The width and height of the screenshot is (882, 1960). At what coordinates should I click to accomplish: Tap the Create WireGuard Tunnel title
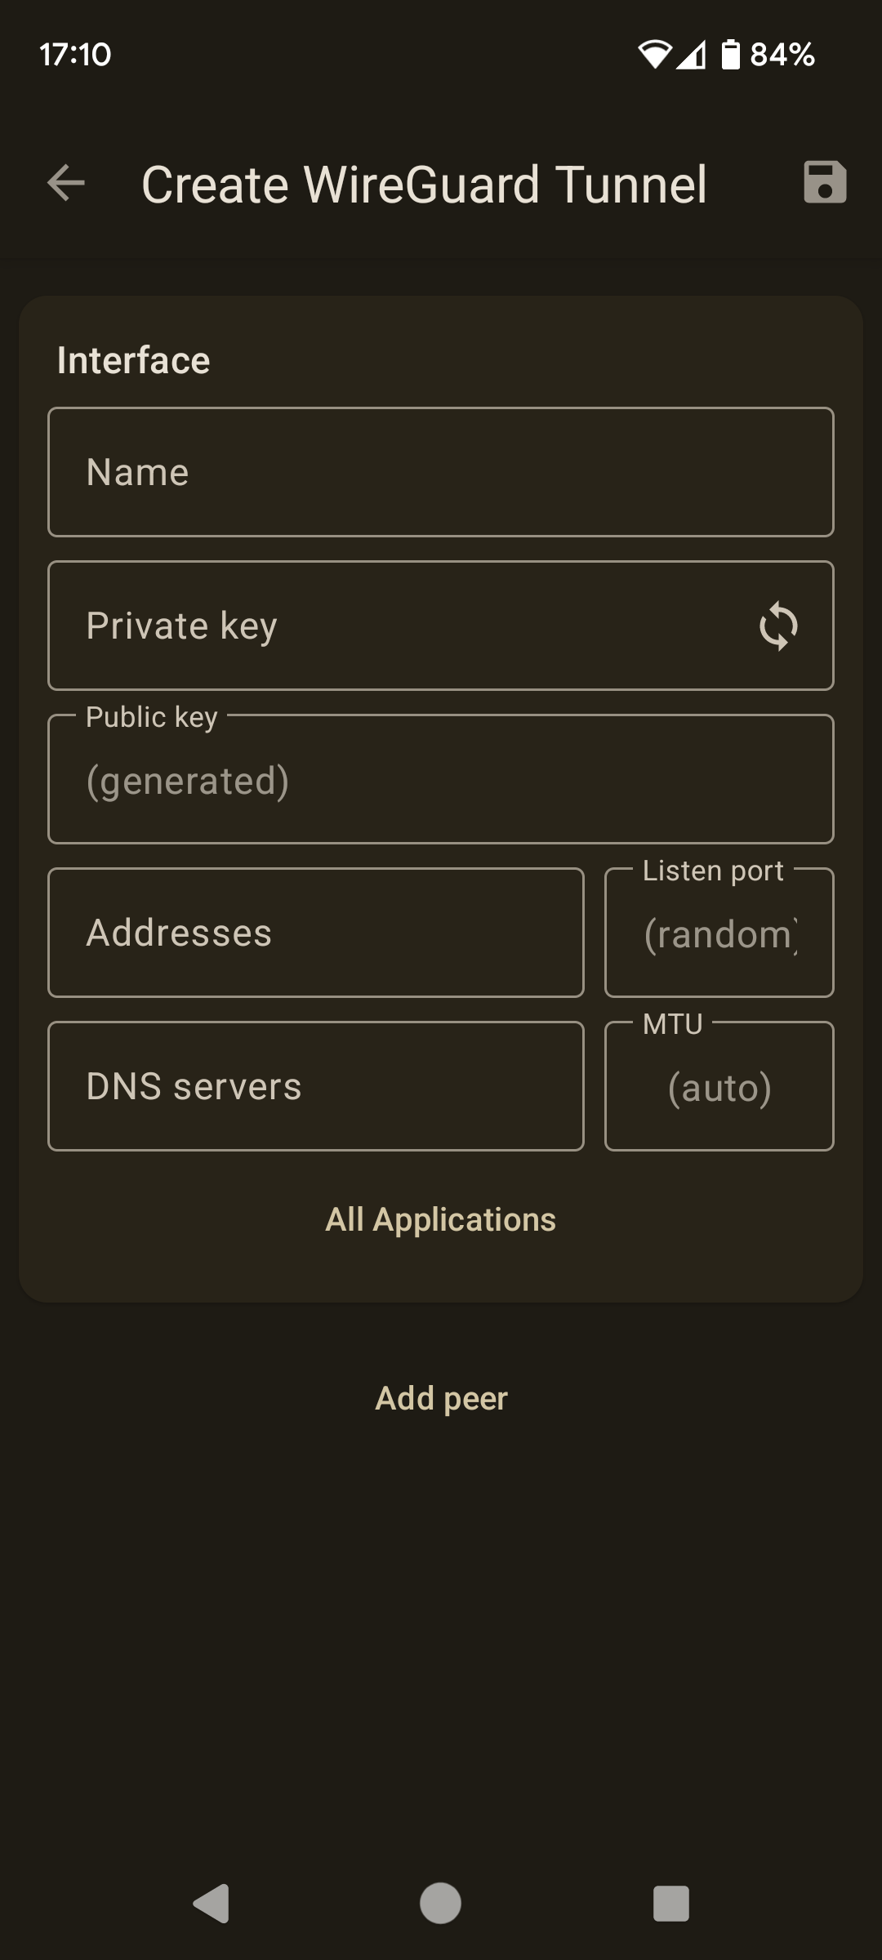click(424, 184)
